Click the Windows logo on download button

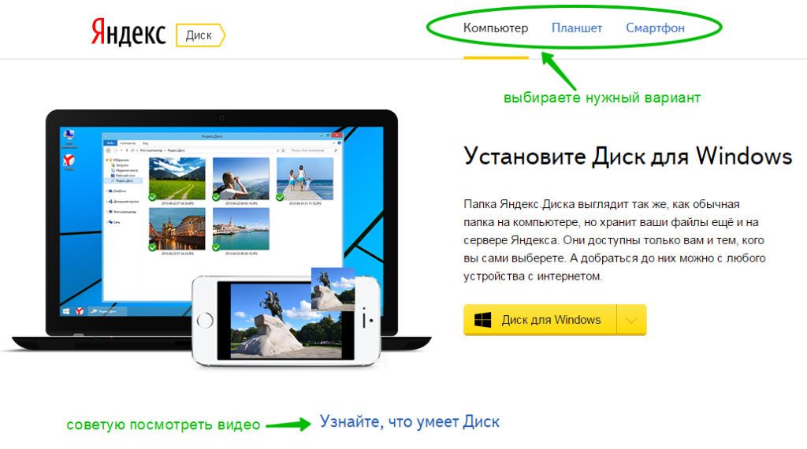(x=482, y=320)
